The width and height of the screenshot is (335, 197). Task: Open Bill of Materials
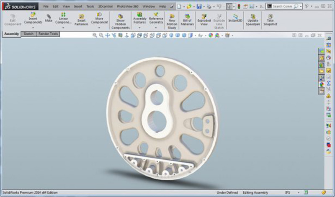click(187, 20)
